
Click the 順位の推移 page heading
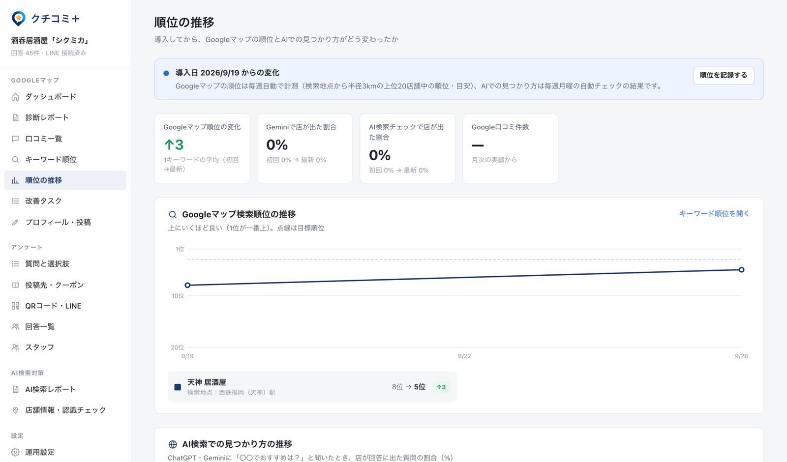[184, 23]
